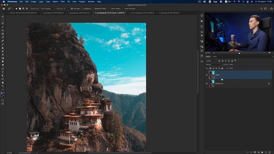The height and width of the screenshot is (154, 274).
Task: Click the Background layer thumbnail
Action: click(x=212, y=83)
